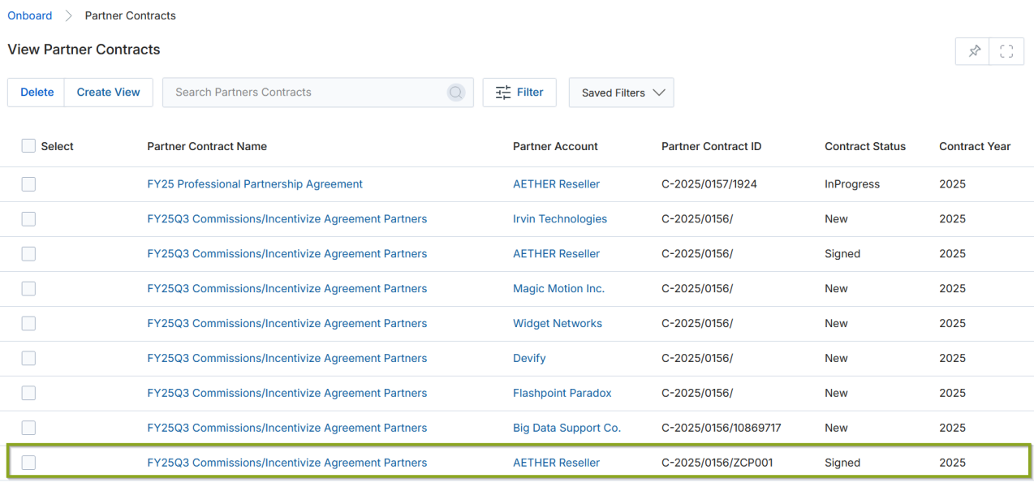Image resolution: width=1034 pixels, height=487 pixels.
Task: Select the Widget Networks row checkbox
Action: pyautogui.click(x=28, y=324)
